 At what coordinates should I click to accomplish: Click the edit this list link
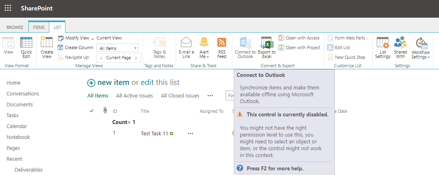click(147, 83)
